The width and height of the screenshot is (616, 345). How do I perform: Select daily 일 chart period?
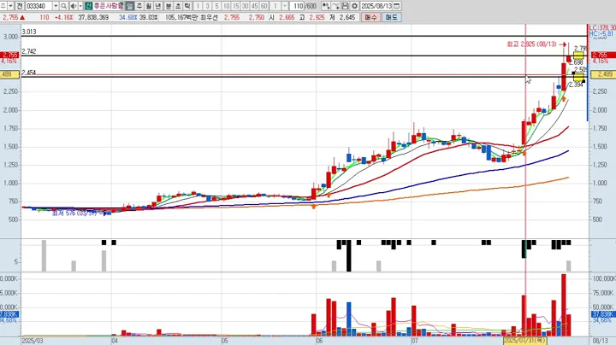(130, 6)
